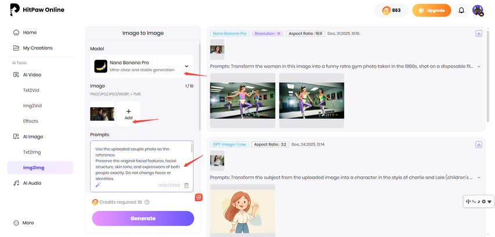
Task: Expand the Charlie and Lola prompt text
Action: (x=479, y=177)
